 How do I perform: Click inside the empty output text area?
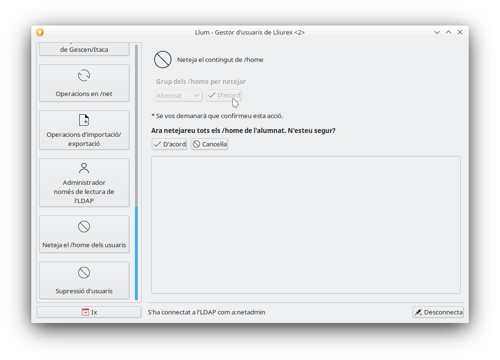pyautogui.click(x=305, y=225)
